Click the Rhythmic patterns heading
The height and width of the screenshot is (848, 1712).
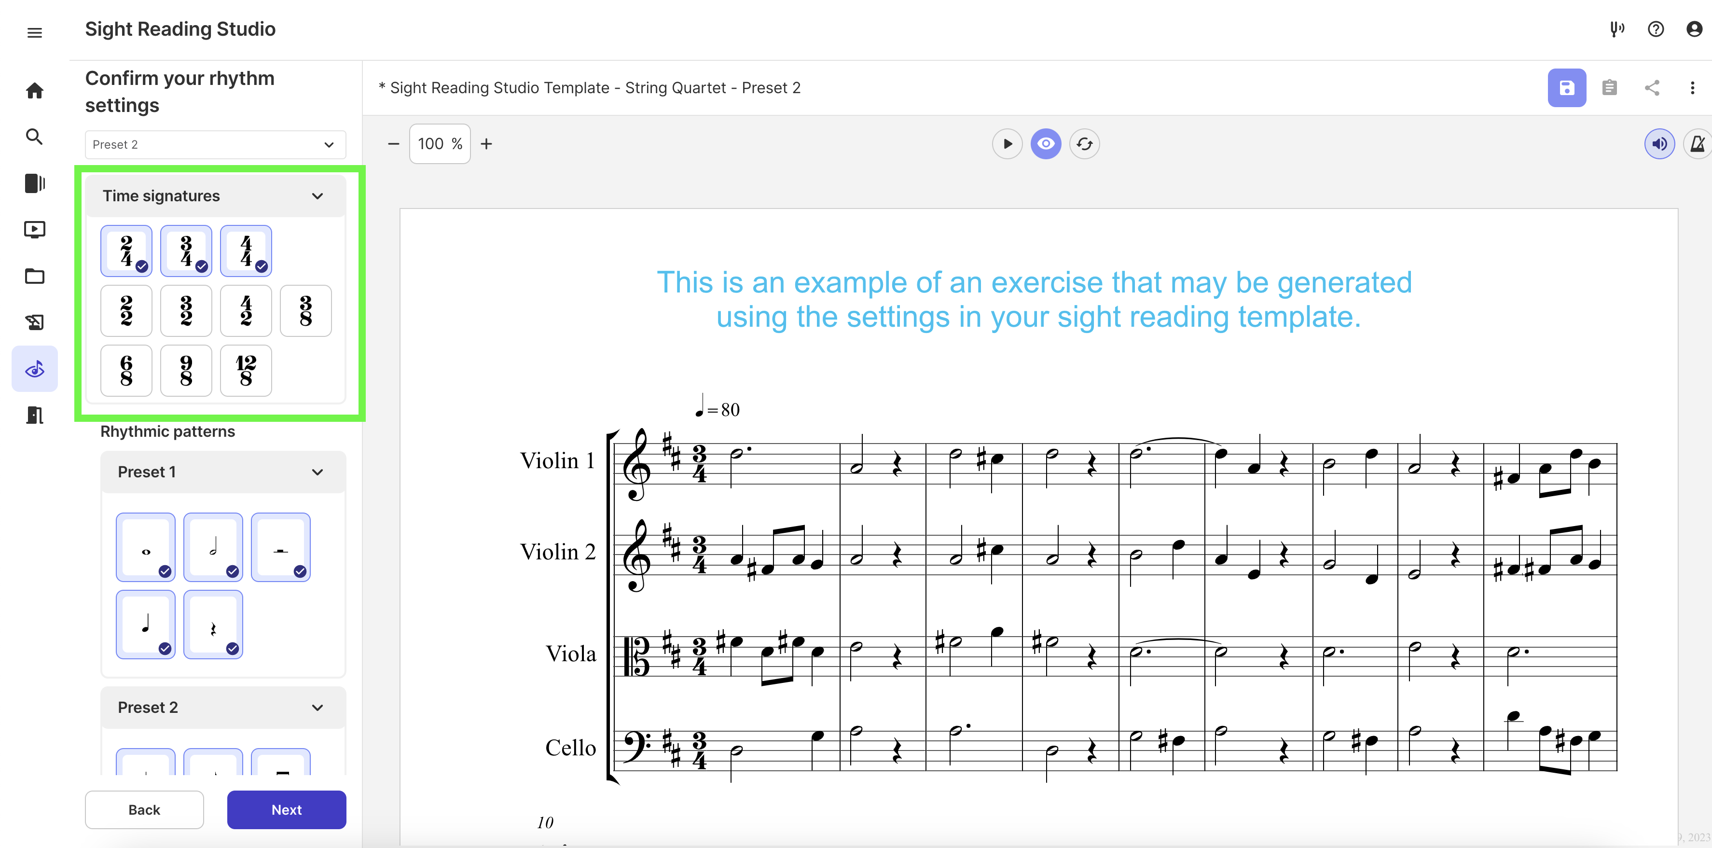coord(167,431)
